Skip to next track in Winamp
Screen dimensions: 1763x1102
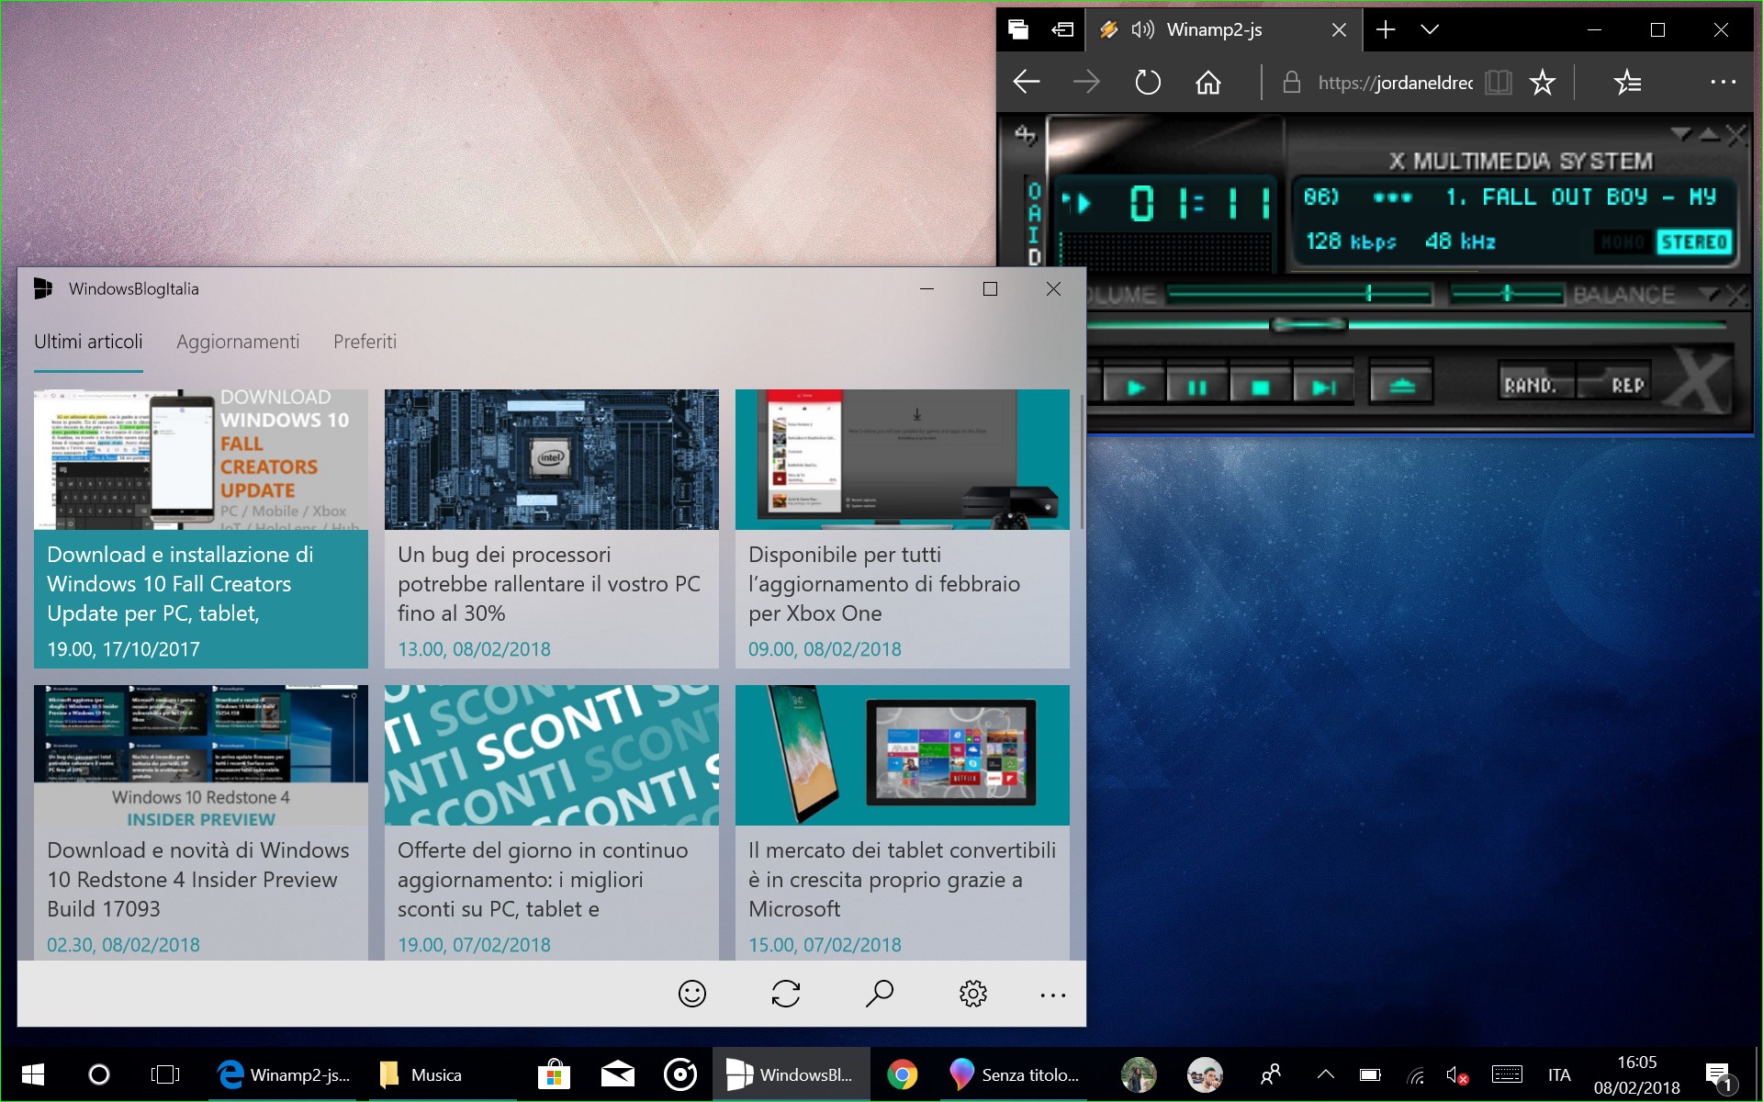coord(1323,387)
